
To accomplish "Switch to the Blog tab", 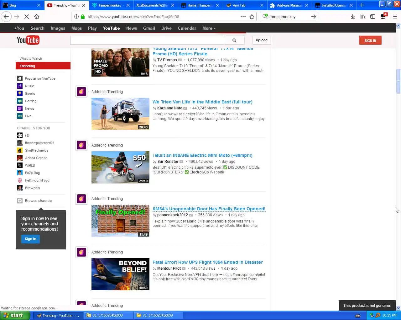I will (x=22, y=5).
